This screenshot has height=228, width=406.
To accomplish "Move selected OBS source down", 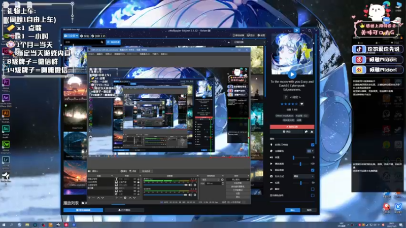I will click(x=134, y=198).
